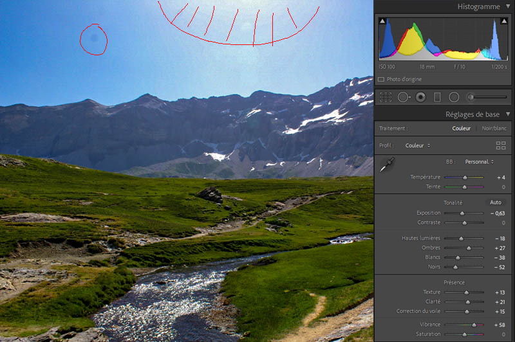Click the Auto tone button
Viewport: 515px width, 342px height.
click(496, 203)
